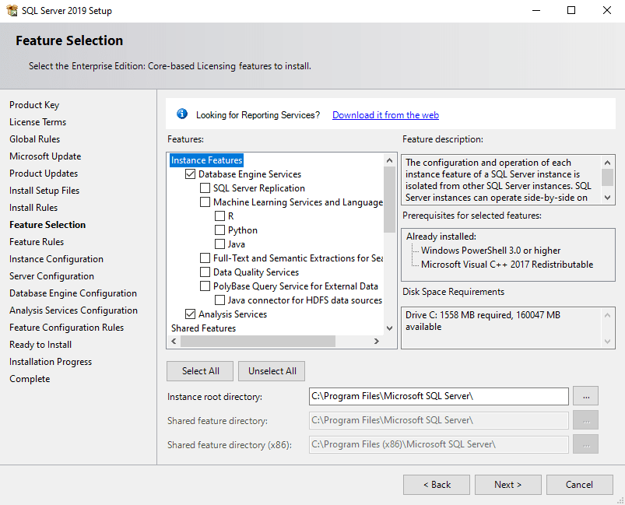
Task: Check the Python feature checkbox
Action: tap(219, 230)
